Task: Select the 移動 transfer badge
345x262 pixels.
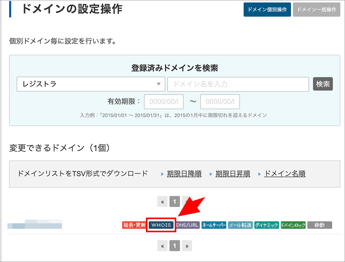Action: [x=319, y=225]
